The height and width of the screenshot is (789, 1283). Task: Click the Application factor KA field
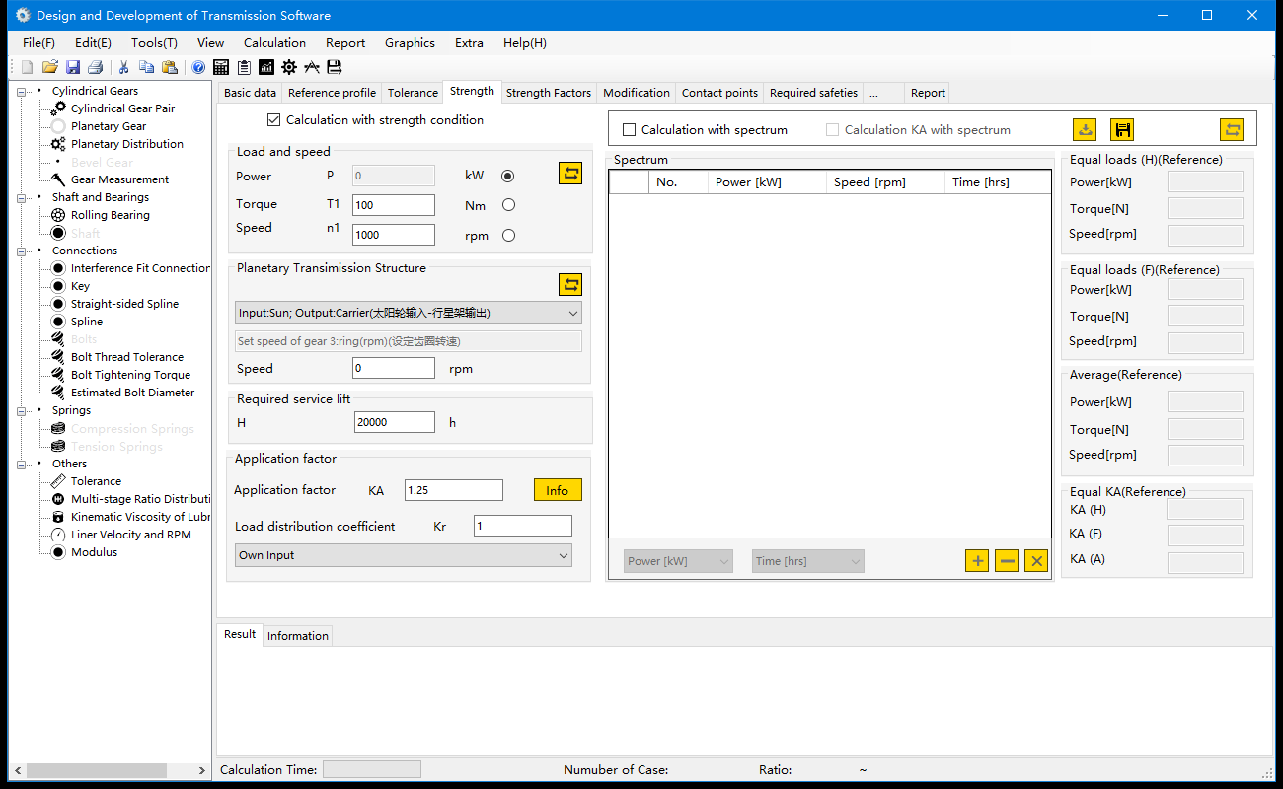coord(454,490)
